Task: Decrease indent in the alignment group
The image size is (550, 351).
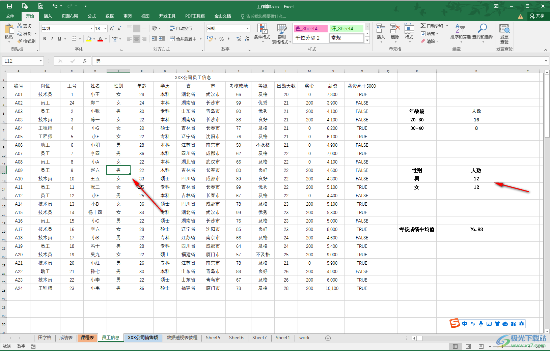Action: point(155,39)
